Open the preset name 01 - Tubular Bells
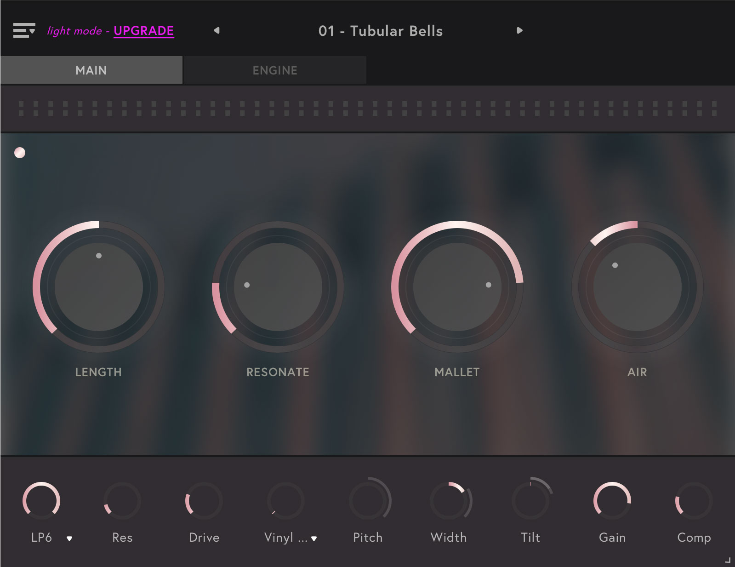This screenshot has height=567, width=735. [381, 31]
